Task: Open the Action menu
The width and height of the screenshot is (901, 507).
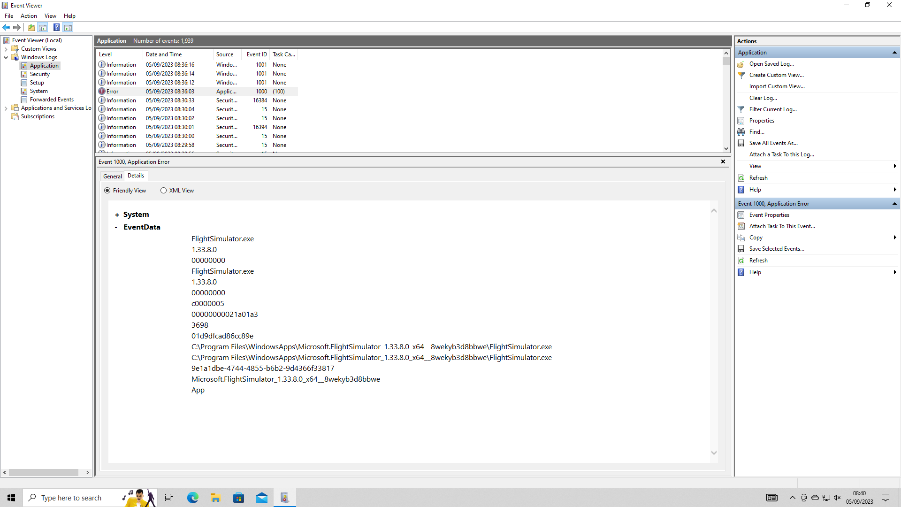Action: click(x=29, y=16)
